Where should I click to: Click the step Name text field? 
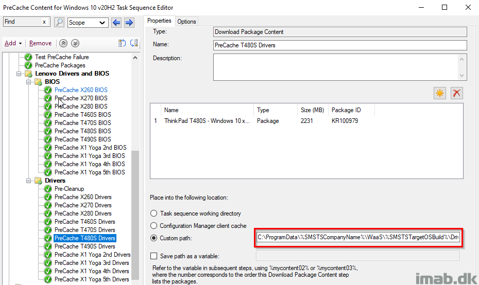point(340,45)
